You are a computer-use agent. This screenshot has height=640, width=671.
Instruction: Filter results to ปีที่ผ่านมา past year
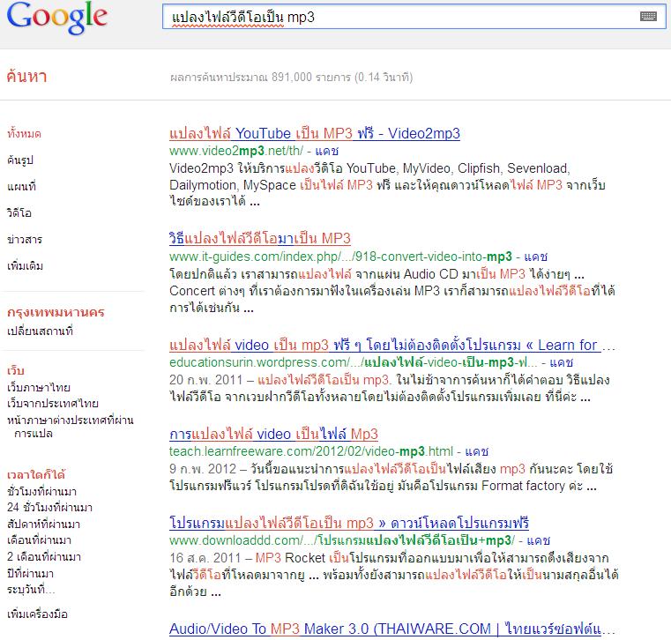[x=30, y=573]
